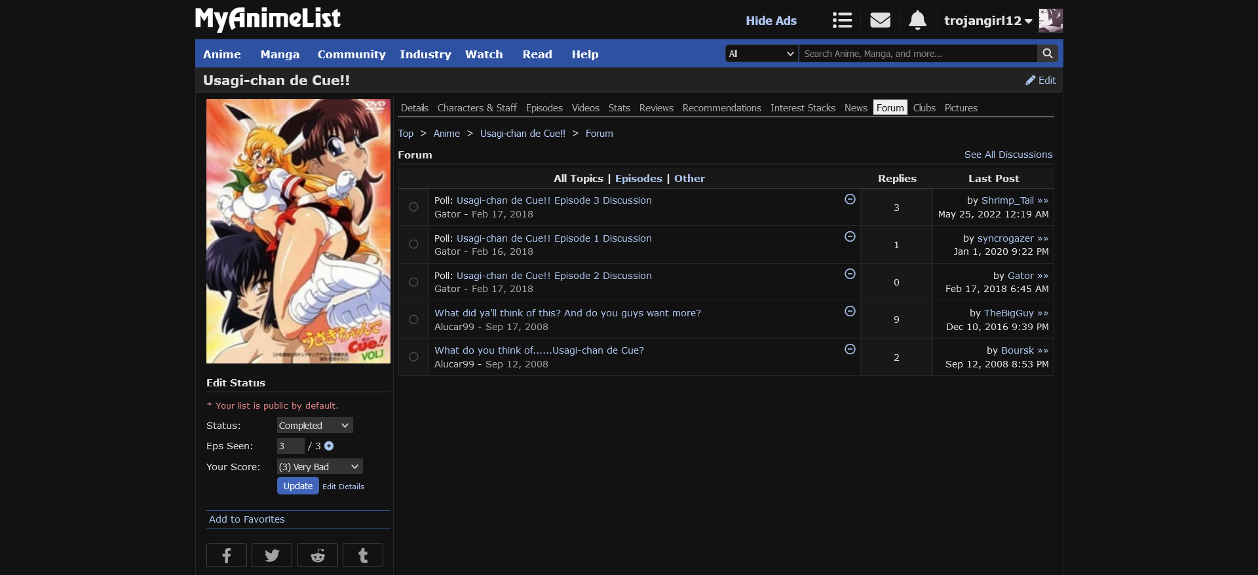Open the messages envelope icon
The width and height of the screenshot is (1258, 575).
click(x=880, y=20)
